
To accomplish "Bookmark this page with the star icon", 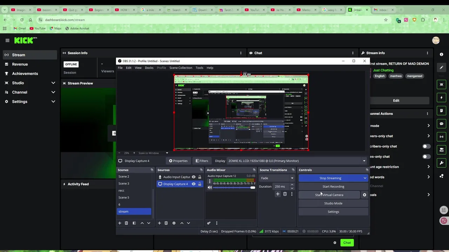I will (x=386, y=20).
